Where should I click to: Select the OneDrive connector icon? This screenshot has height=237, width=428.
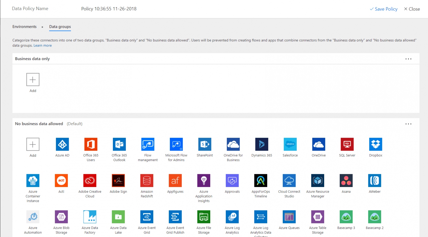pos(319,144)
